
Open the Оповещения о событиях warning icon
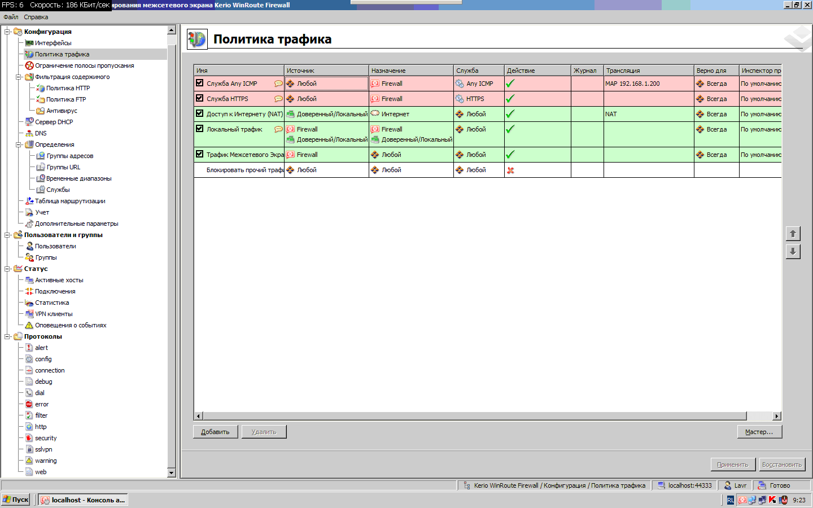pyautogui.click(x=29, y=325)
